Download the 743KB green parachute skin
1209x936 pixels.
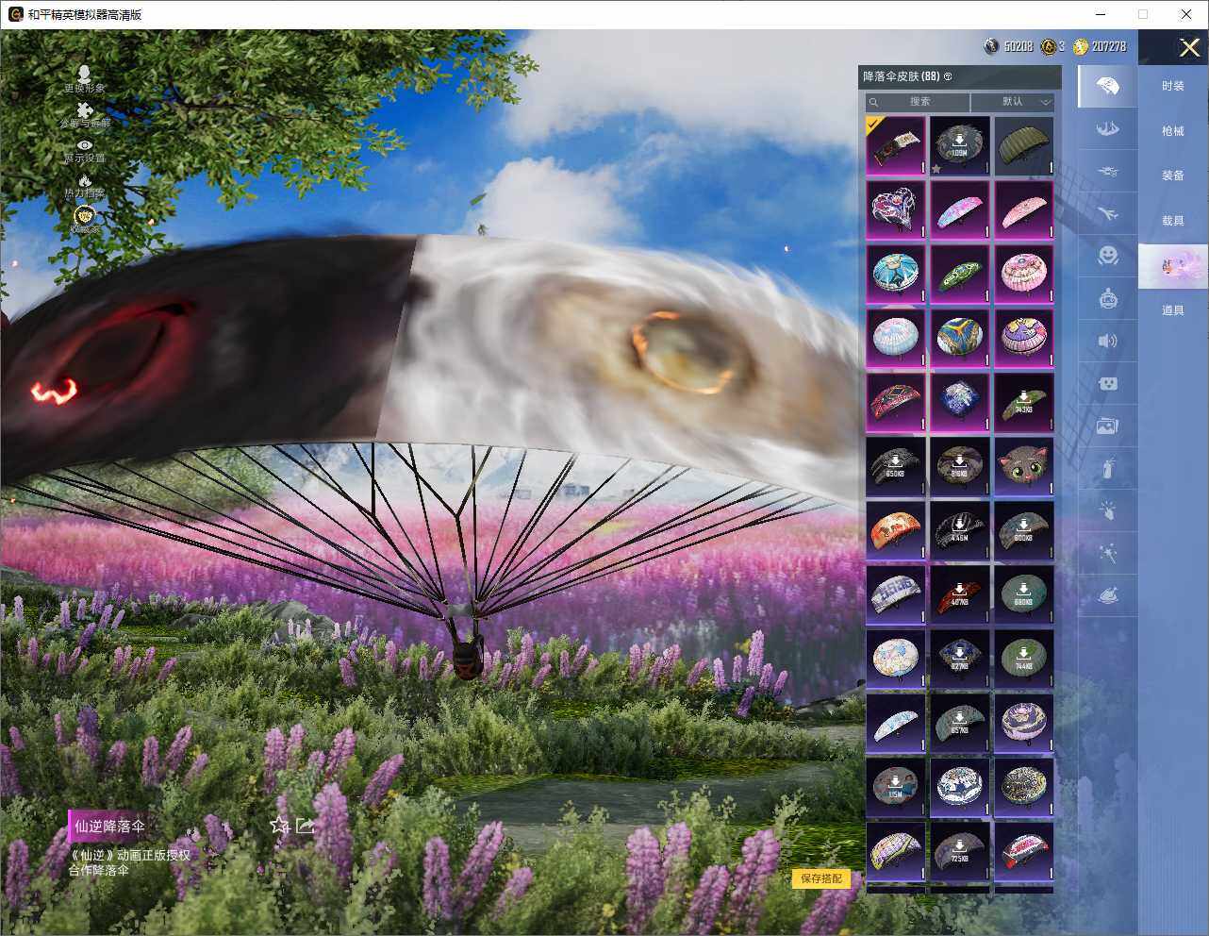(1023, 402)
